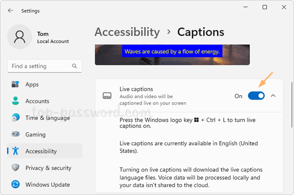Screen dimensions: 294x195
Task: Click the search magnifier icon
Action: click(x=74, y=66)
